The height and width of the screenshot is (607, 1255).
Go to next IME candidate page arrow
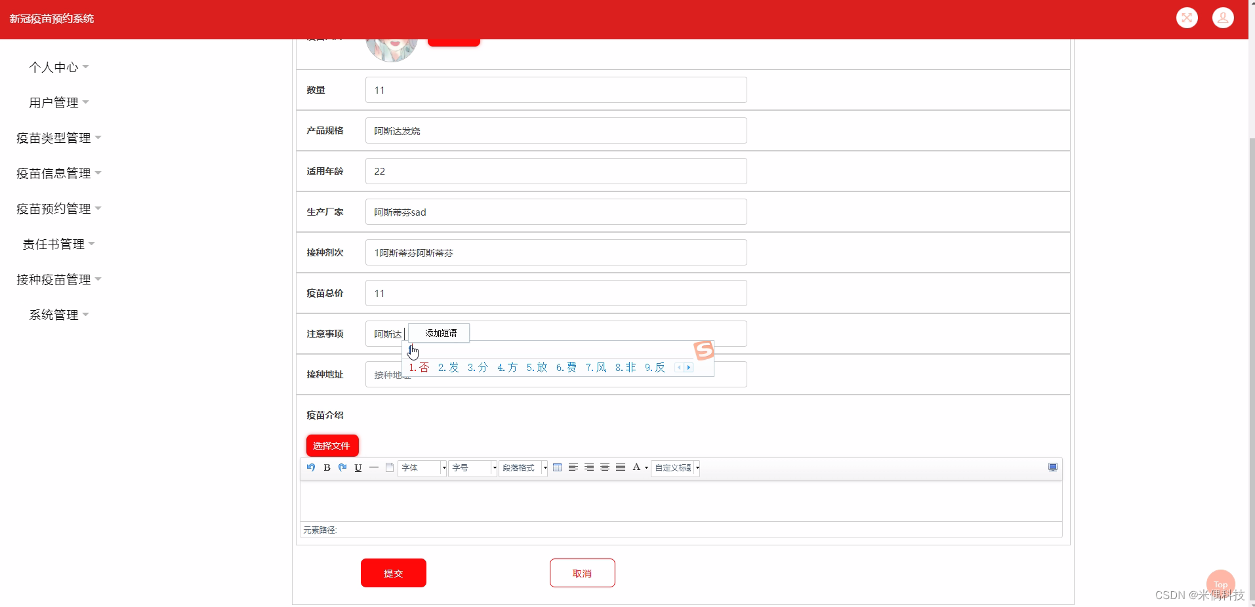pos(689,368)
